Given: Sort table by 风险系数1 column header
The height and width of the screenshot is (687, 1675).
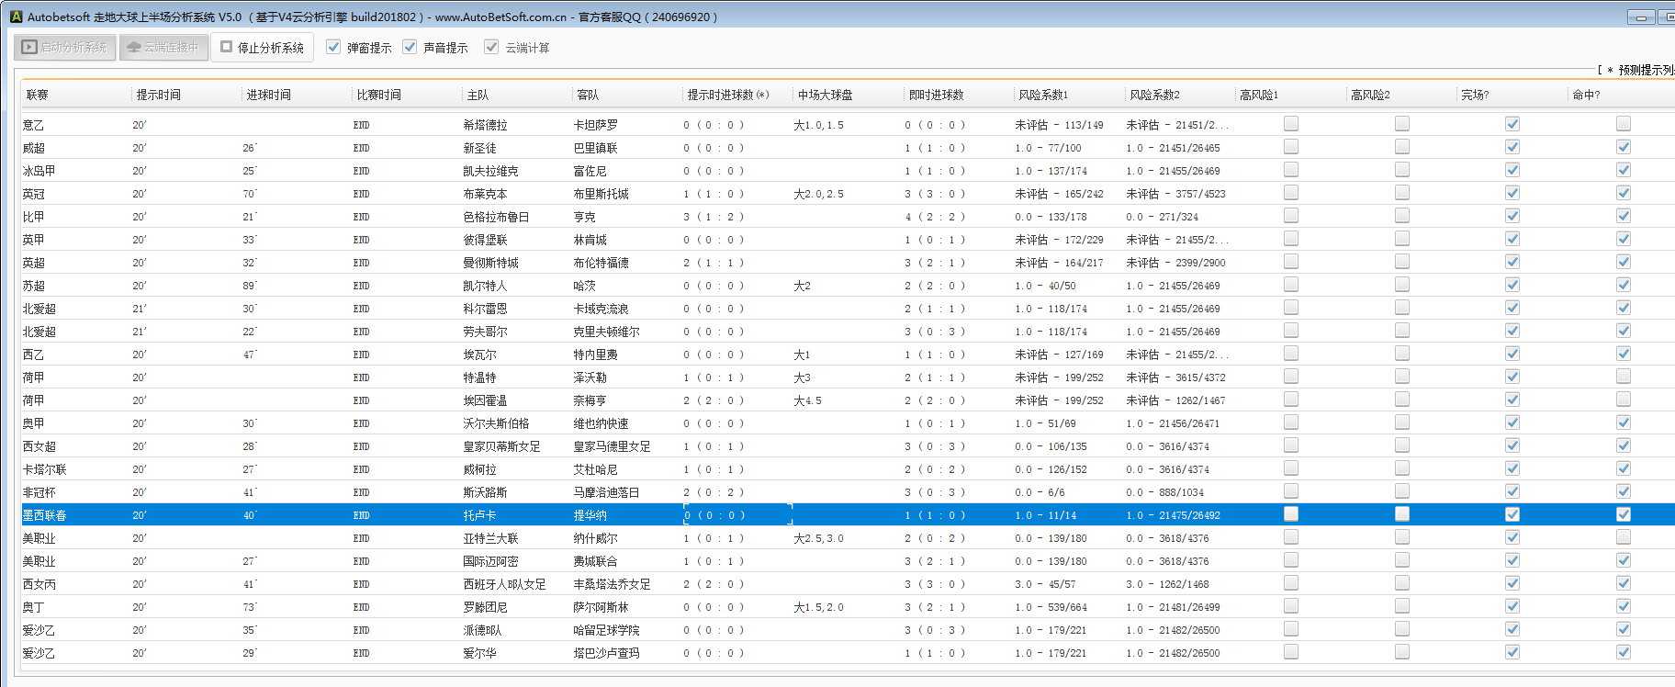Looking at the screenshot, I should (x=1042, y=95).
